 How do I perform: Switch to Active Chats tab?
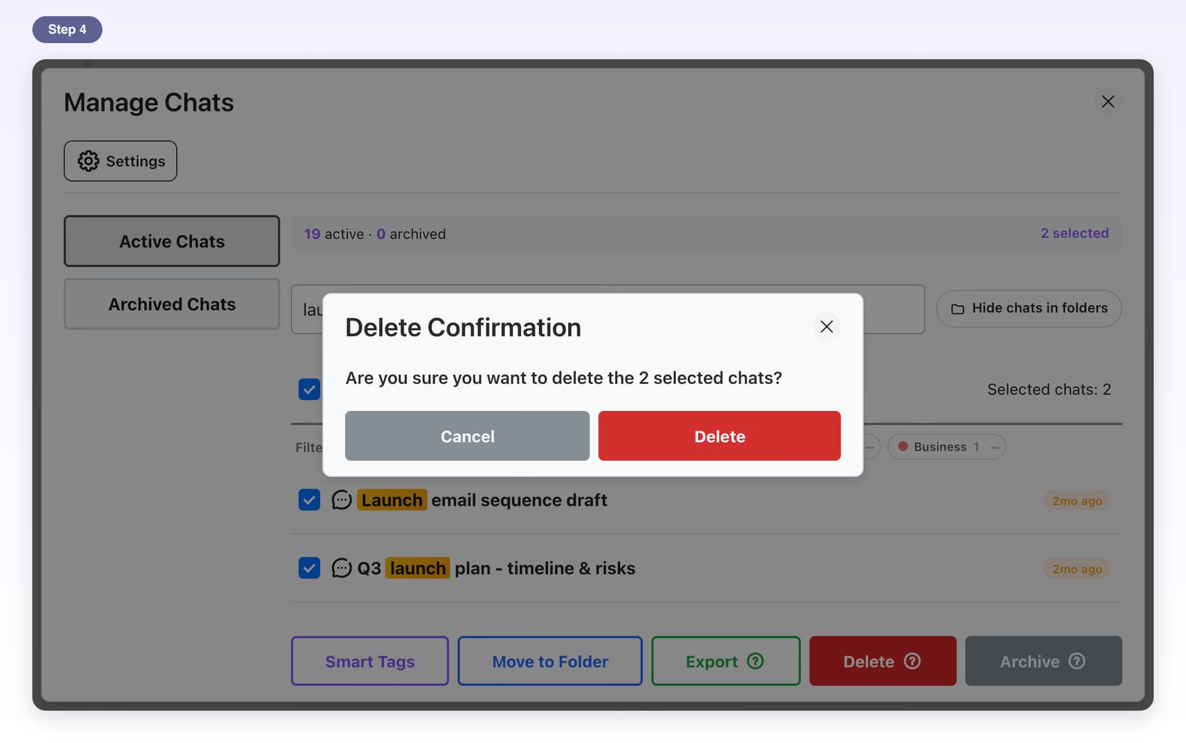[172, 241]
